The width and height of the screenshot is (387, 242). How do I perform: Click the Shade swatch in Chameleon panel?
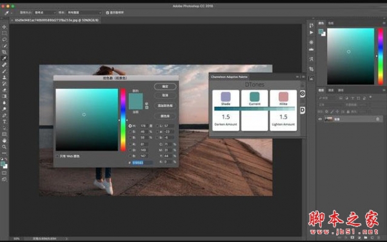(226, 97)
